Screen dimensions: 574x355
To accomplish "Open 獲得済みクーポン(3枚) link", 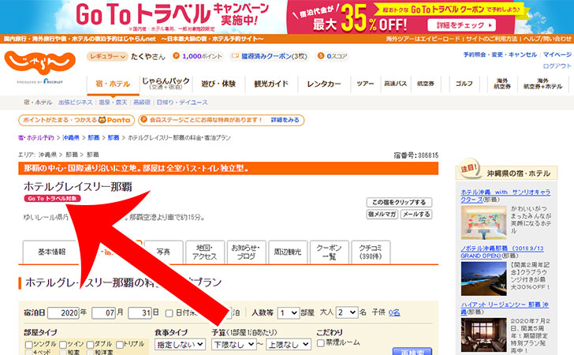I will tap(274, 57).
